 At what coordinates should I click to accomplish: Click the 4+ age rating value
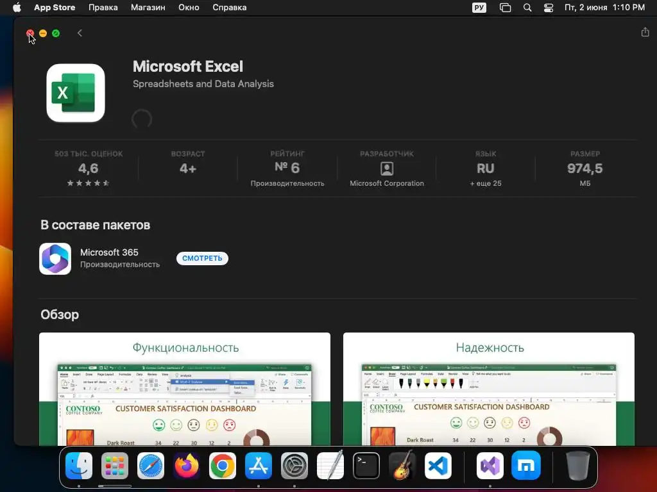[188, 168]
